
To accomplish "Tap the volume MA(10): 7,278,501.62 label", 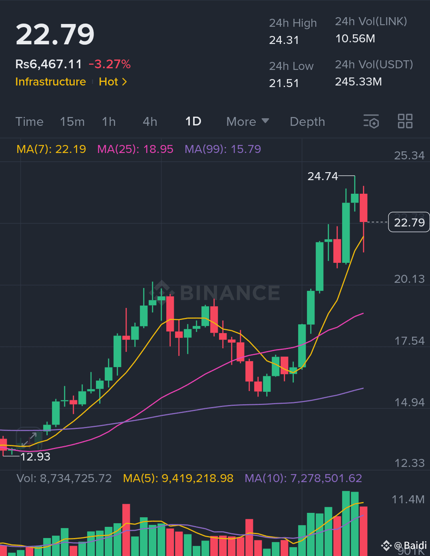I will (303, 478).
